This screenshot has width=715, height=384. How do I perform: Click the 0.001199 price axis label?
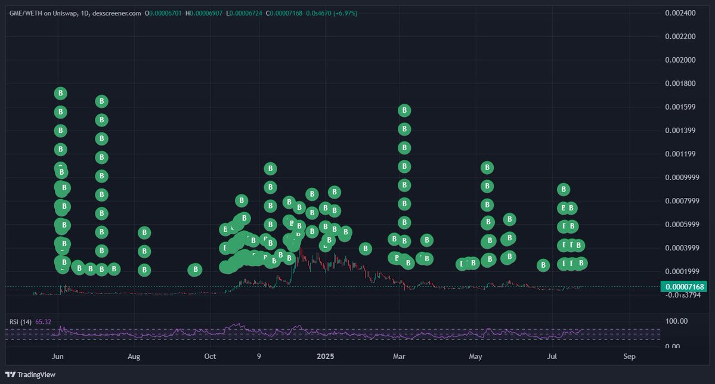680,154
